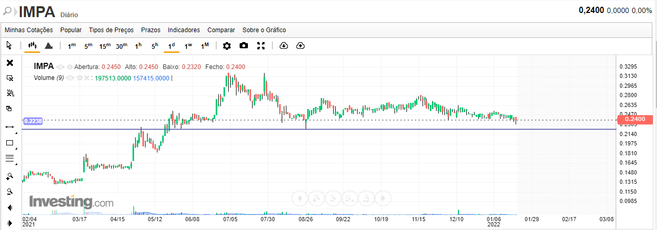Zoom out using sidebar magnifier minus
657x230 pixels.
9,192
